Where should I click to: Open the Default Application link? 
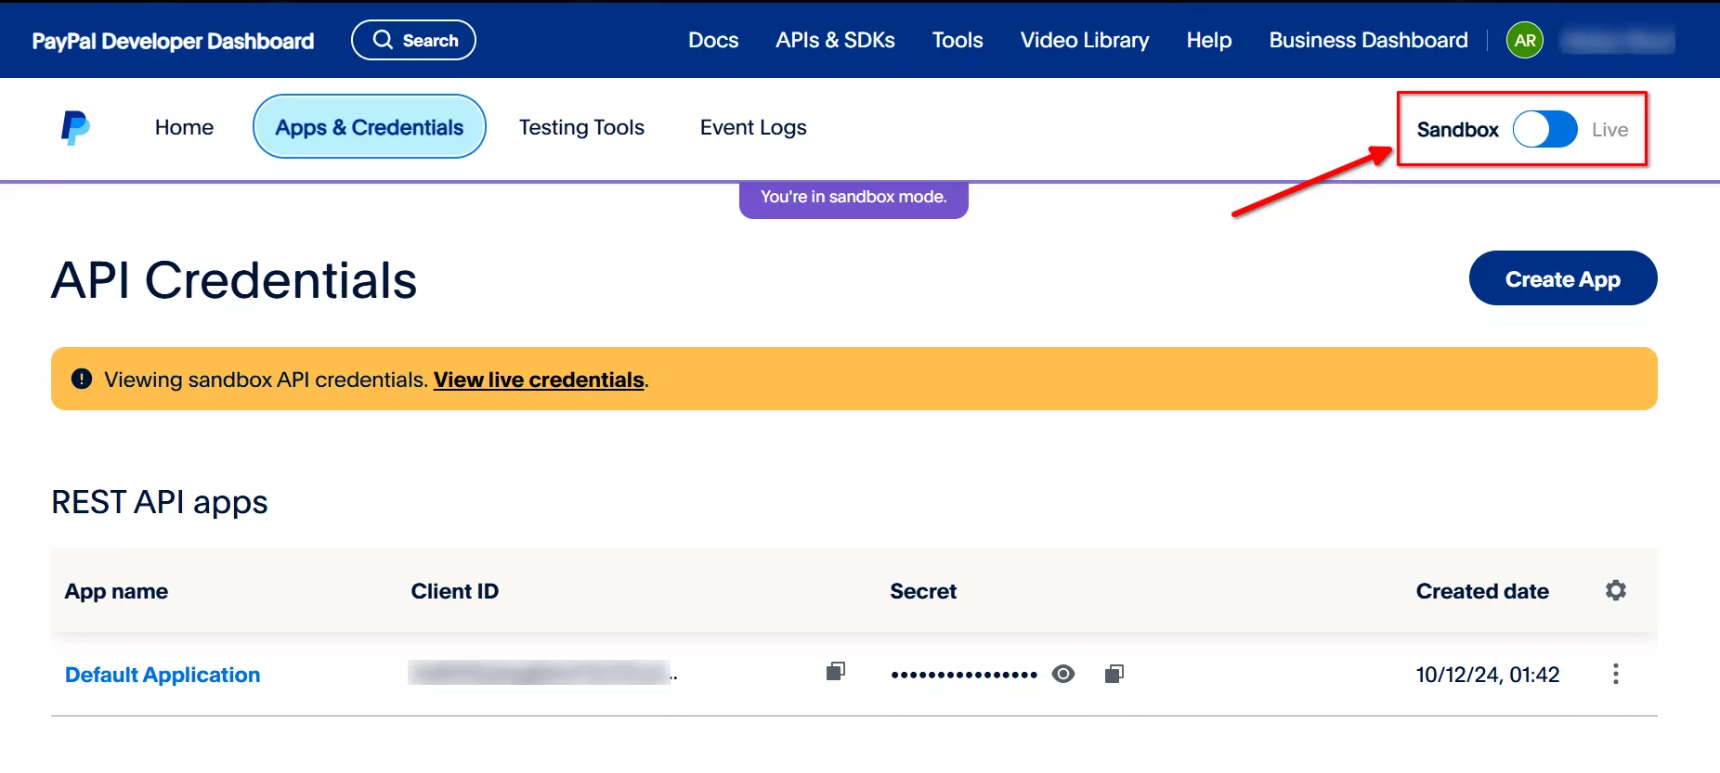coord(163,675)
